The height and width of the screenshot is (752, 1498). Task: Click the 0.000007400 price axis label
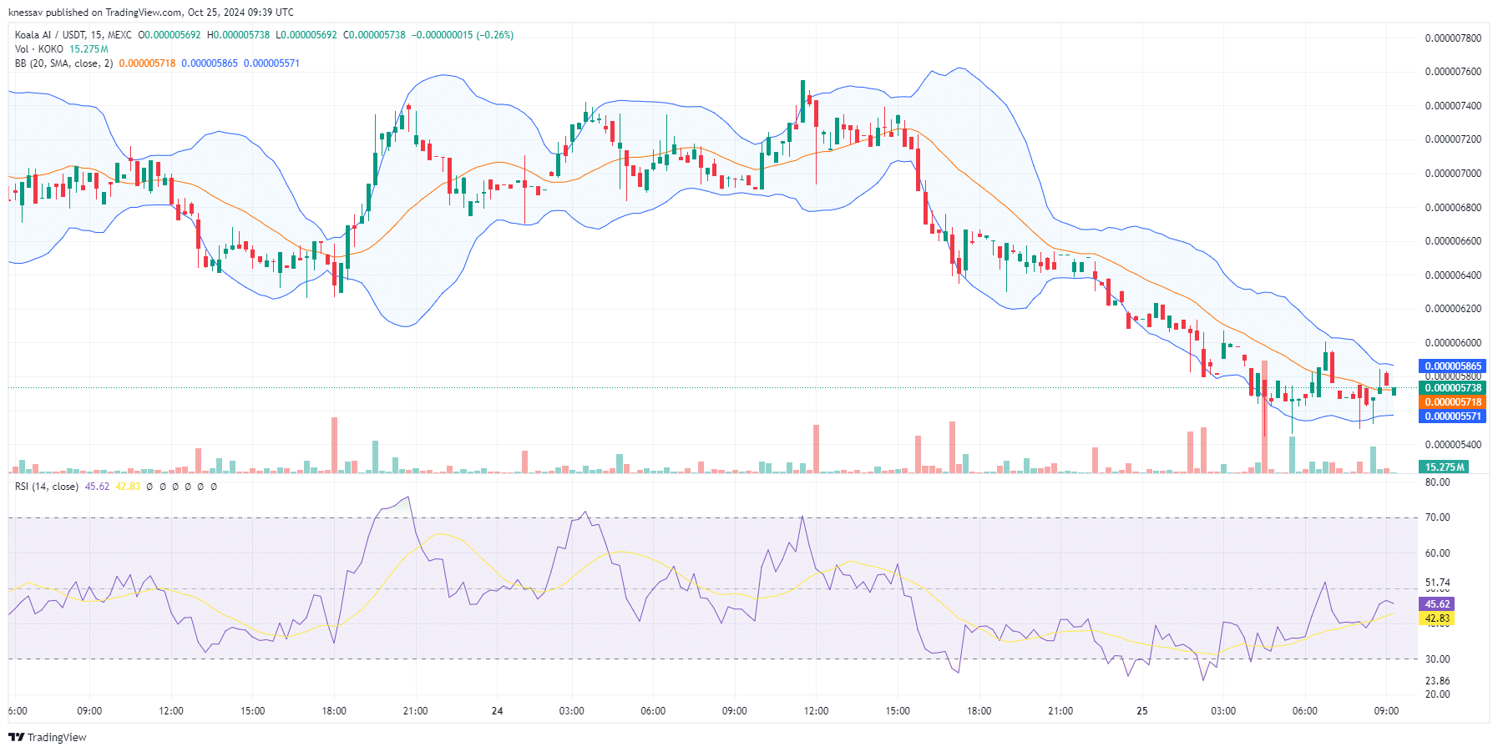[x=1453, y=106]
